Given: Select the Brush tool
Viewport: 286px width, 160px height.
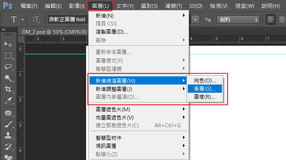Looking at the screenshot, I should [x=8, y=124].
